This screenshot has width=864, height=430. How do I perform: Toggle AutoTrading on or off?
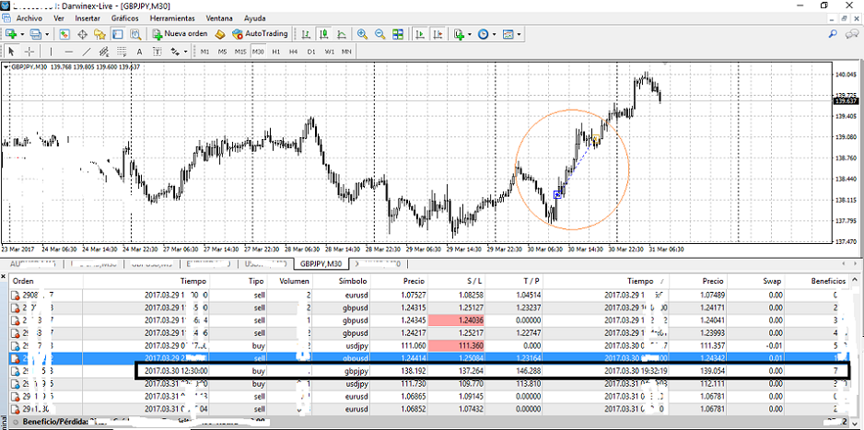click(x=261, y=34)
